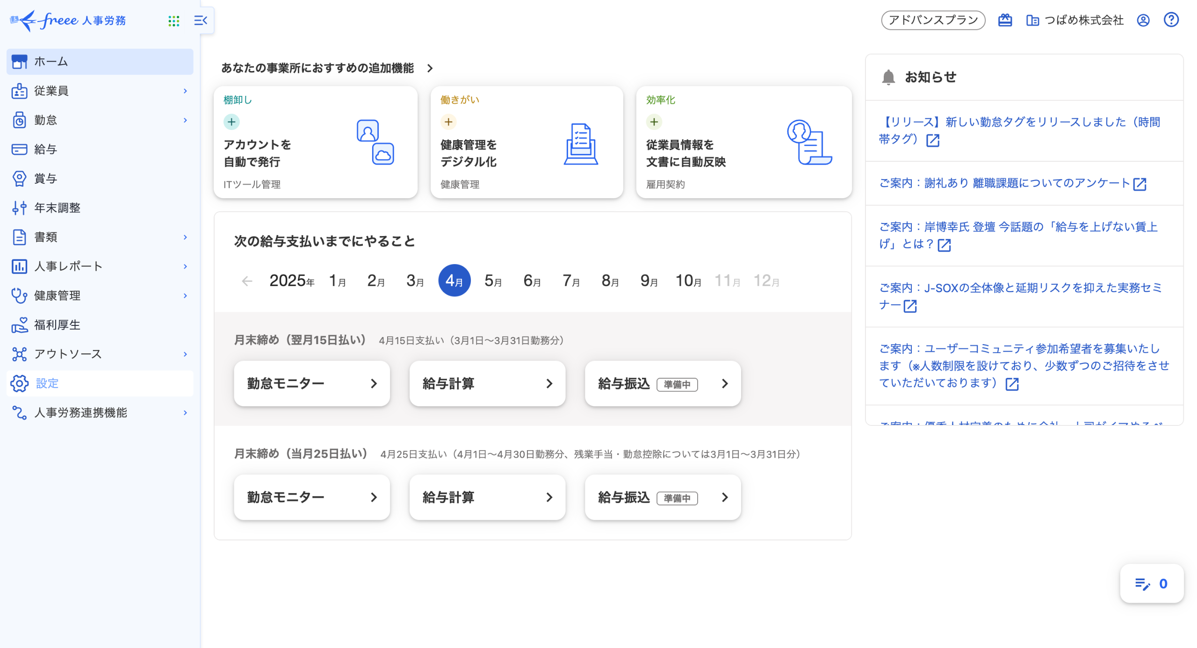The width and height of the screenshot is (1197, 648).
Task: Open the app launcher grid icon
Action: (x=173, y=21)
